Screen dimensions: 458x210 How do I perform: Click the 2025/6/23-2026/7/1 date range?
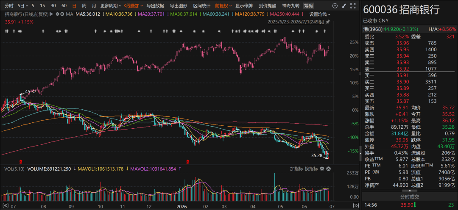pyautogui.click(x=296, y=22)
